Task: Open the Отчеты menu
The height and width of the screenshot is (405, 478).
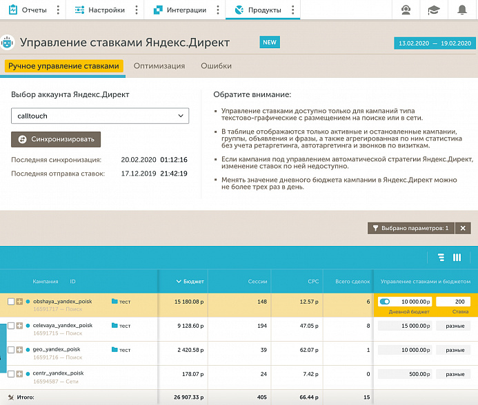Action: click(28, 10)
